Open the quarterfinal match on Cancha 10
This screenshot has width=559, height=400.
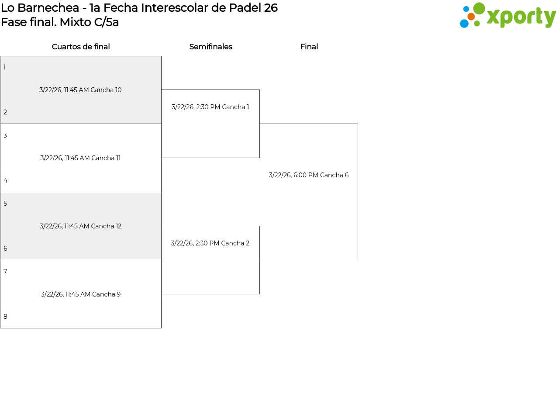(81, 90)
